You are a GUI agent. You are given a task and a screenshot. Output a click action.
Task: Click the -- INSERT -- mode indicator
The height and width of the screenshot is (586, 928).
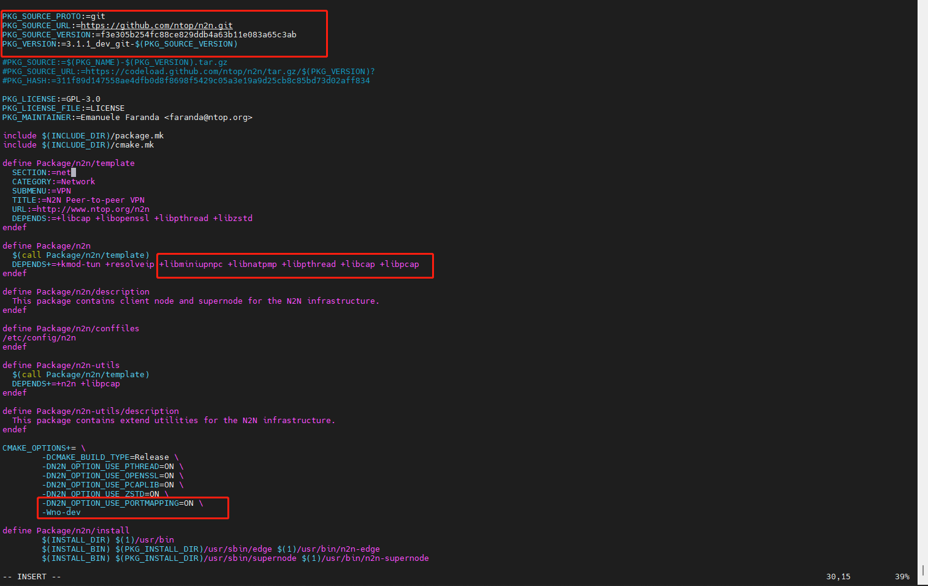32,577
